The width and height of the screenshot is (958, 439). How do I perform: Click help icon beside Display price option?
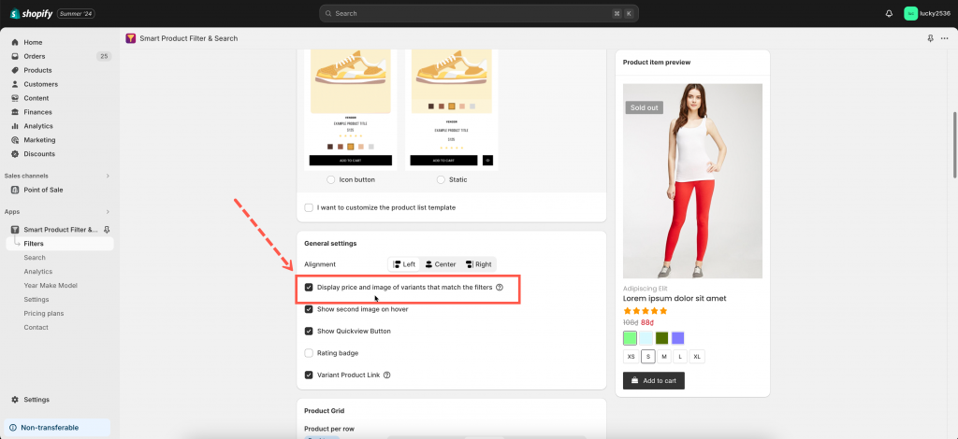(x=500, y=288)
